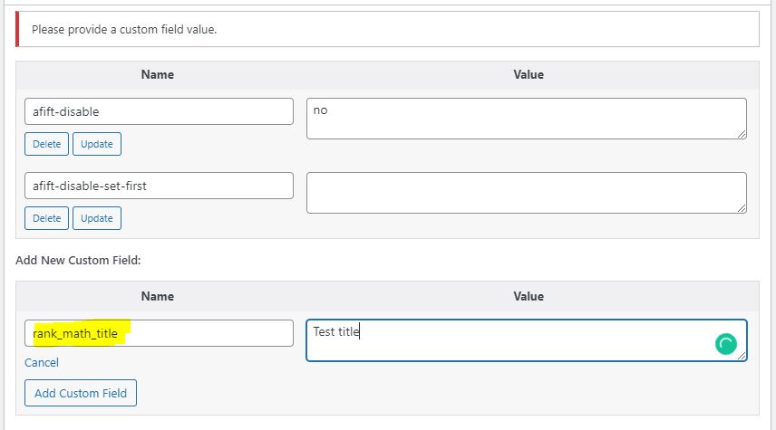Screen dimensions: 776x430
Task: Delete the afift-disable custom field
Action: click(x=46, y=144)
